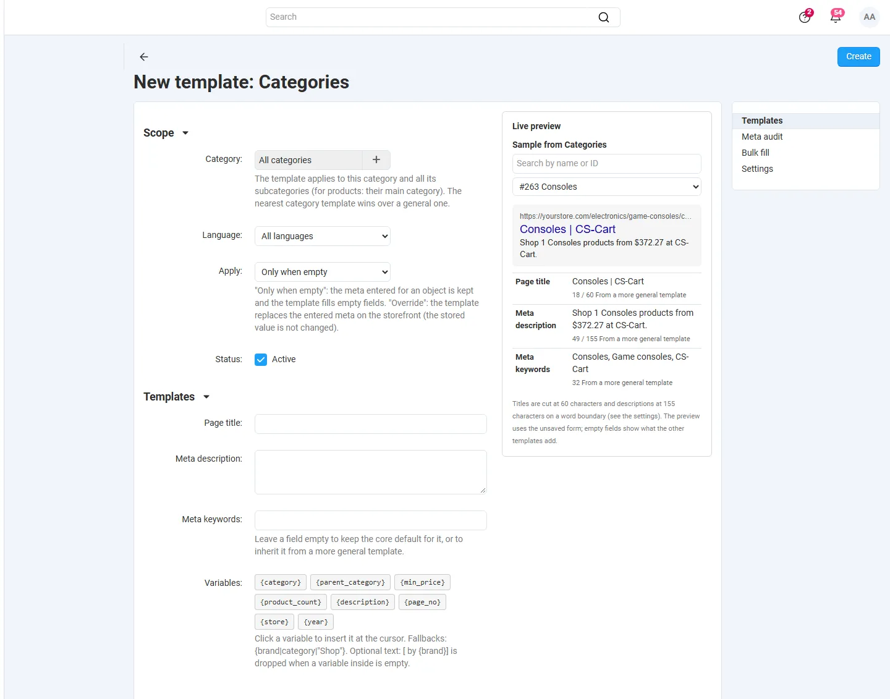Open the Language dropdown

click(x=323, y=236)
